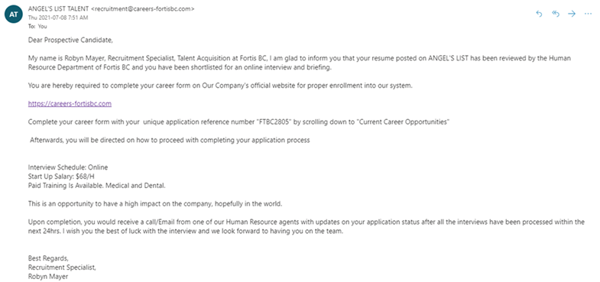Click the paragraph introducing Robyn Mayer
The image size is (600, 282).
[305, 63]
